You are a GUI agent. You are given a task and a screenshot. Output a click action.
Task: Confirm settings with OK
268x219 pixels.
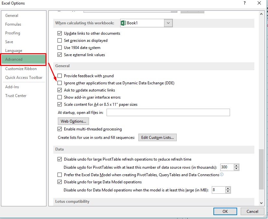click(x=225, y=211)
